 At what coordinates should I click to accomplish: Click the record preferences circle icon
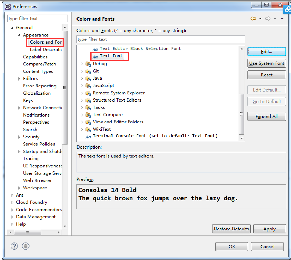pos(26,246)
